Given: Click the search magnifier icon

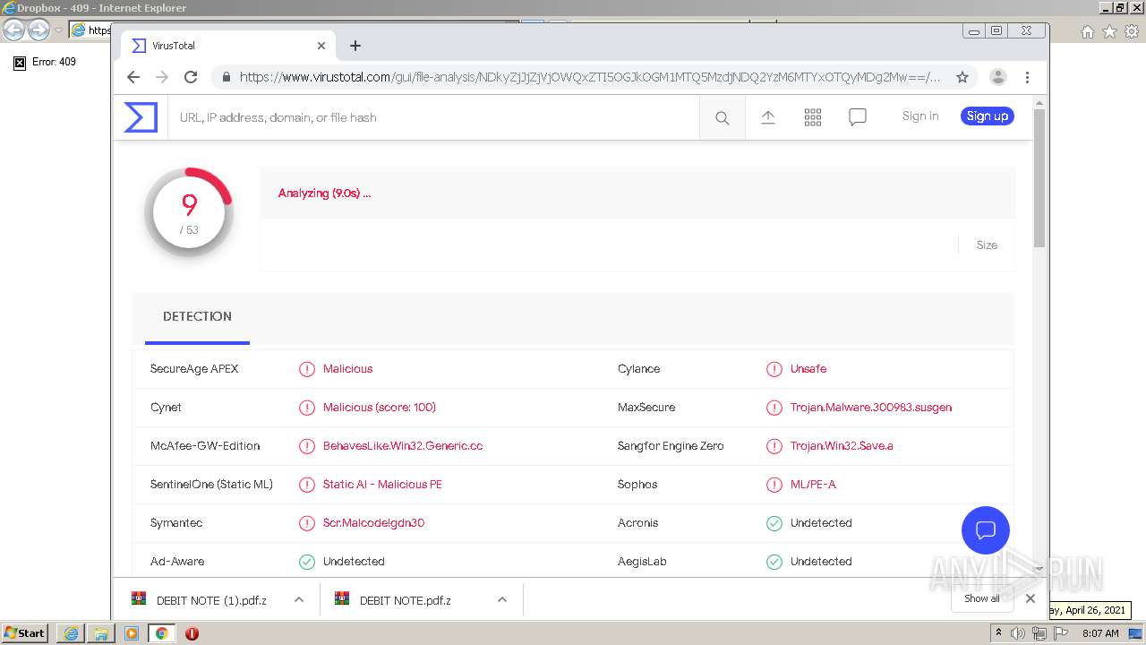Looking at the screenshot, I should coord(723,117).
